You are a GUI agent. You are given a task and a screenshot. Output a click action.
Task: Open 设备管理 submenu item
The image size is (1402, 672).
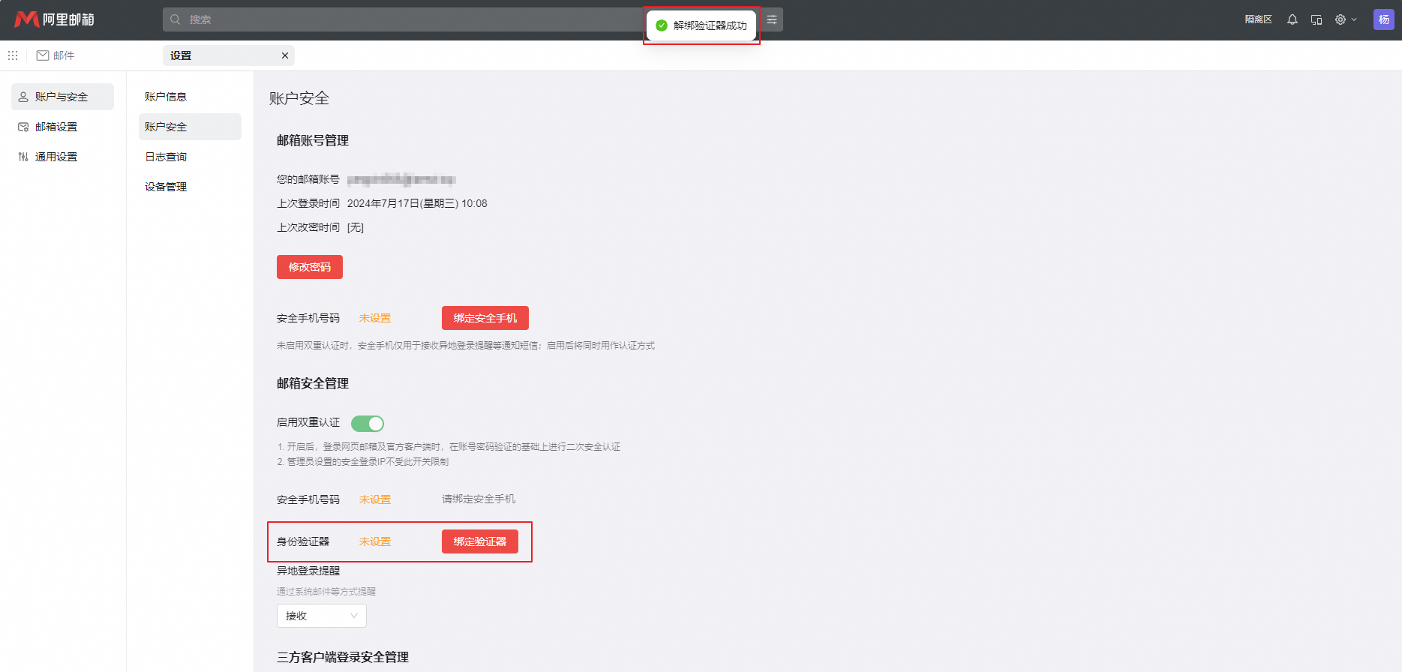tap(166, 187)
